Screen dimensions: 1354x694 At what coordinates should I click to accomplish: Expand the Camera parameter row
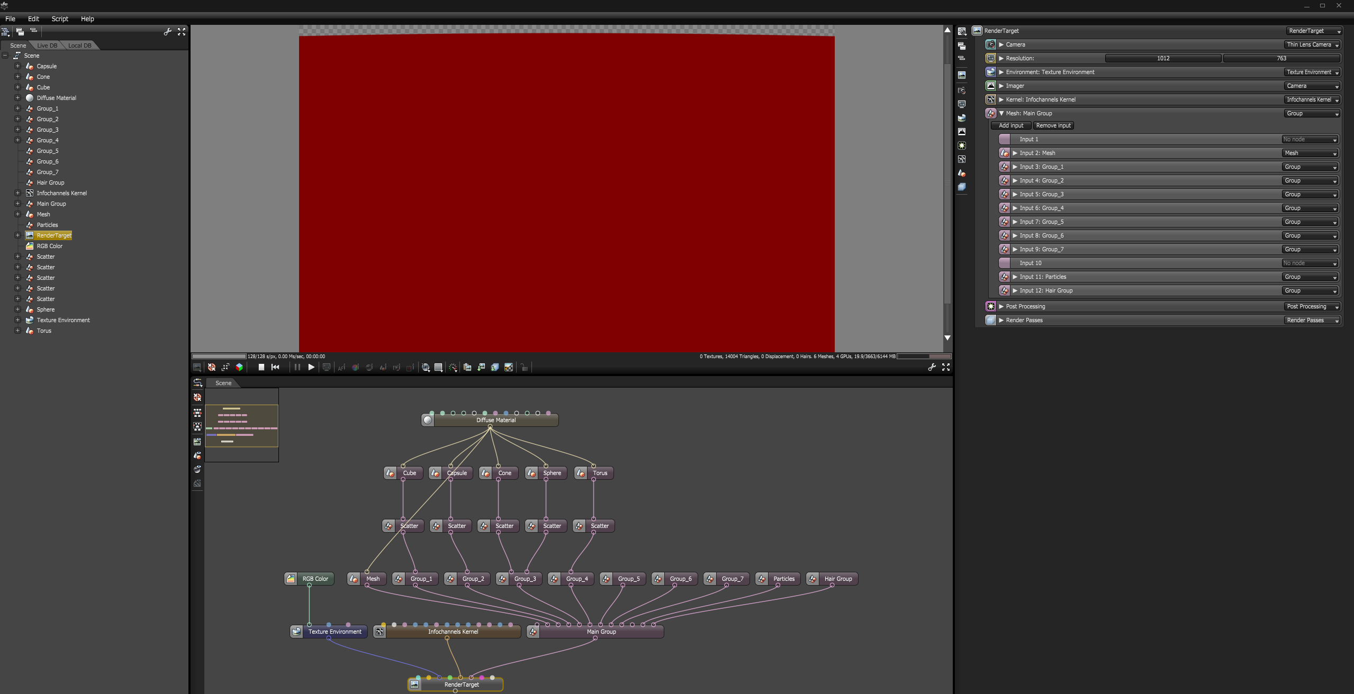(1001, 44)
